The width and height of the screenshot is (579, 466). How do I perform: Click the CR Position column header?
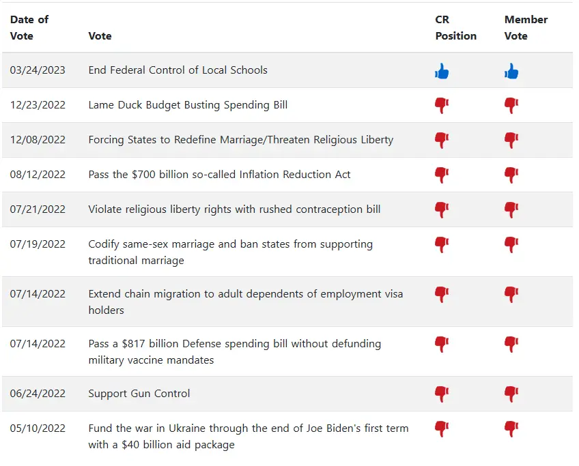(x=455, y=27)
